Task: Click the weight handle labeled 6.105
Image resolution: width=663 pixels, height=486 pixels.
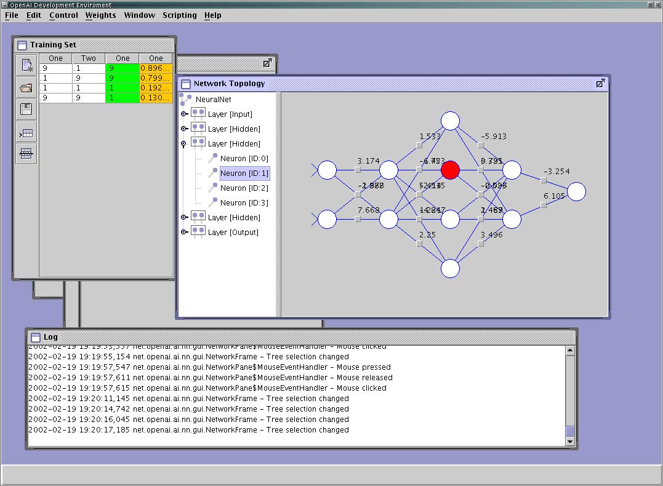Action: pos(544,205)
